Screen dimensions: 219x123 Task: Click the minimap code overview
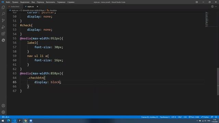(207, 19)
